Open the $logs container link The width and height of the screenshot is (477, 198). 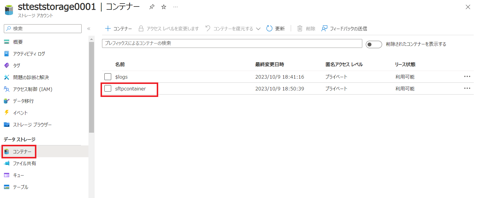(x=121, y=77)
